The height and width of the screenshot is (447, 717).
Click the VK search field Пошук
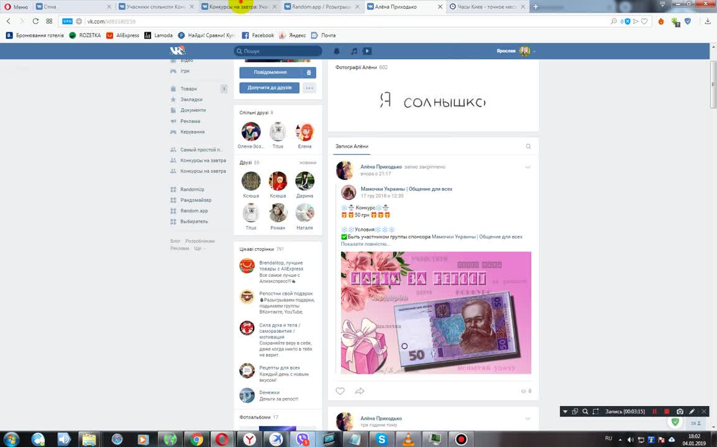pyautogui.click(x=278, y=51)
